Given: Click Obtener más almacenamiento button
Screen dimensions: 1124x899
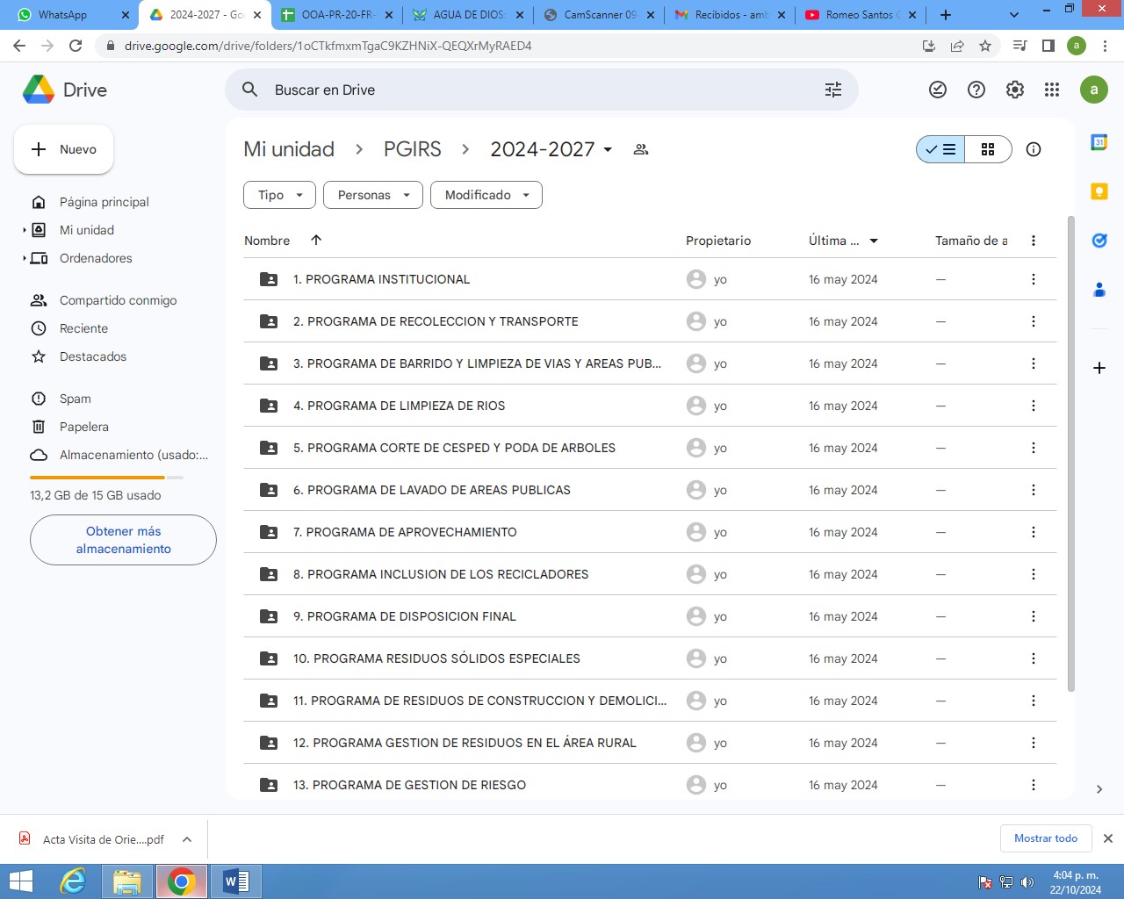Looking at the screenshot, I should coord(123,540).
